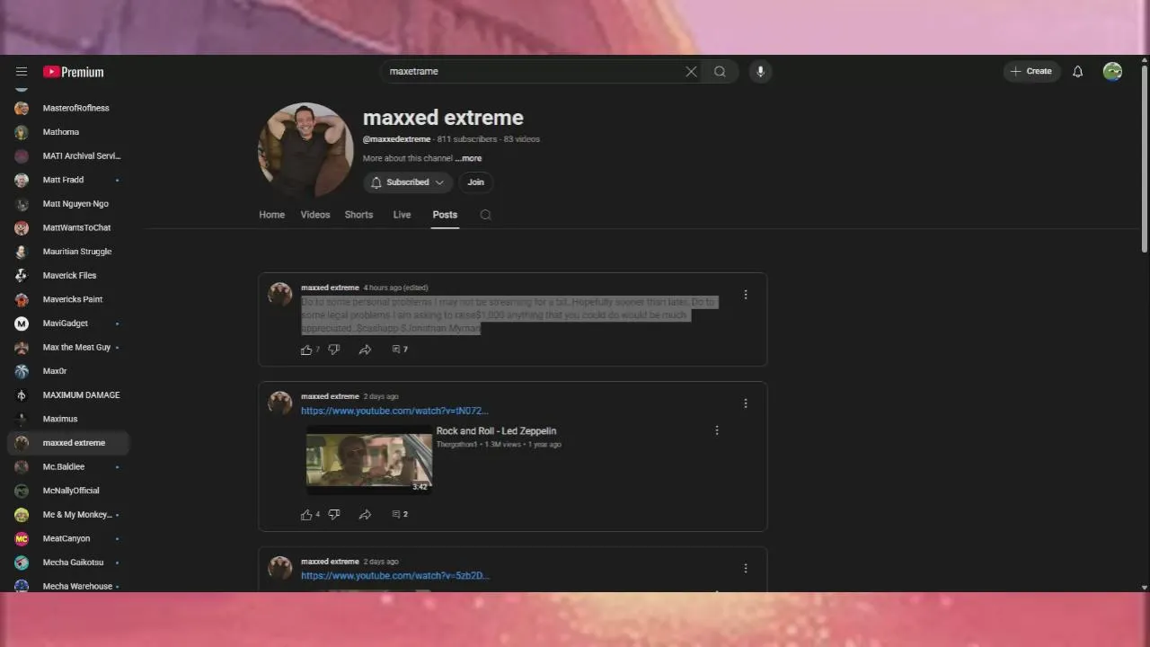Switch to the Shorts tab

click(x=358, y=215)
